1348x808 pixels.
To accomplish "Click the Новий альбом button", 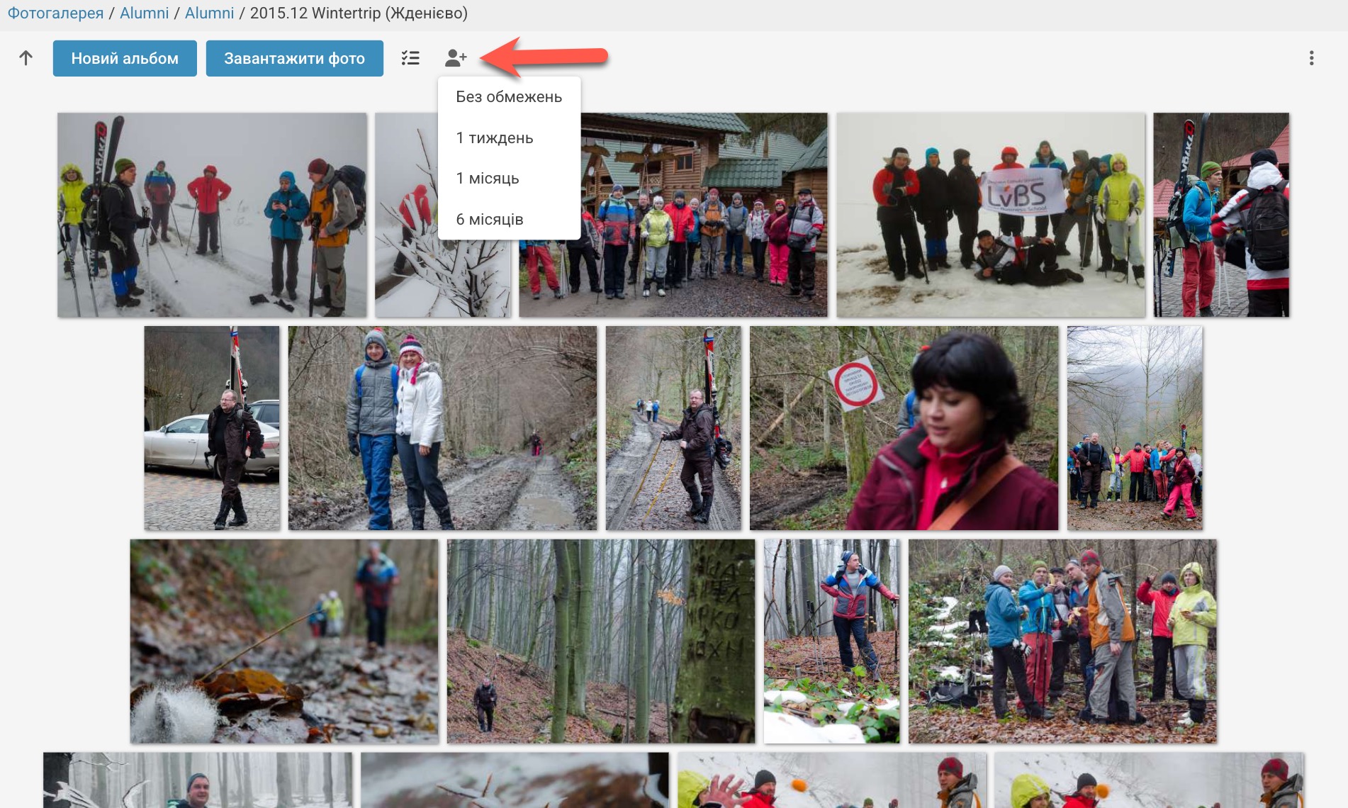I will tap(125, 58).
